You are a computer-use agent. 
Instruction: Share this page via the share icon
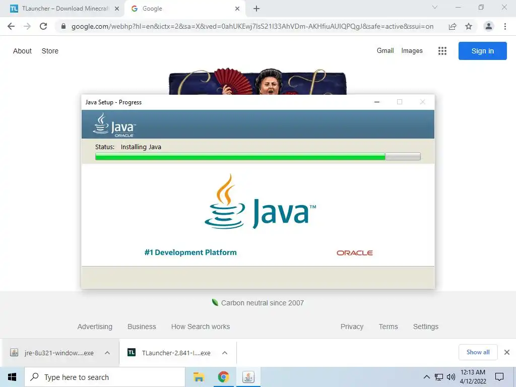[x=453, y=26]
